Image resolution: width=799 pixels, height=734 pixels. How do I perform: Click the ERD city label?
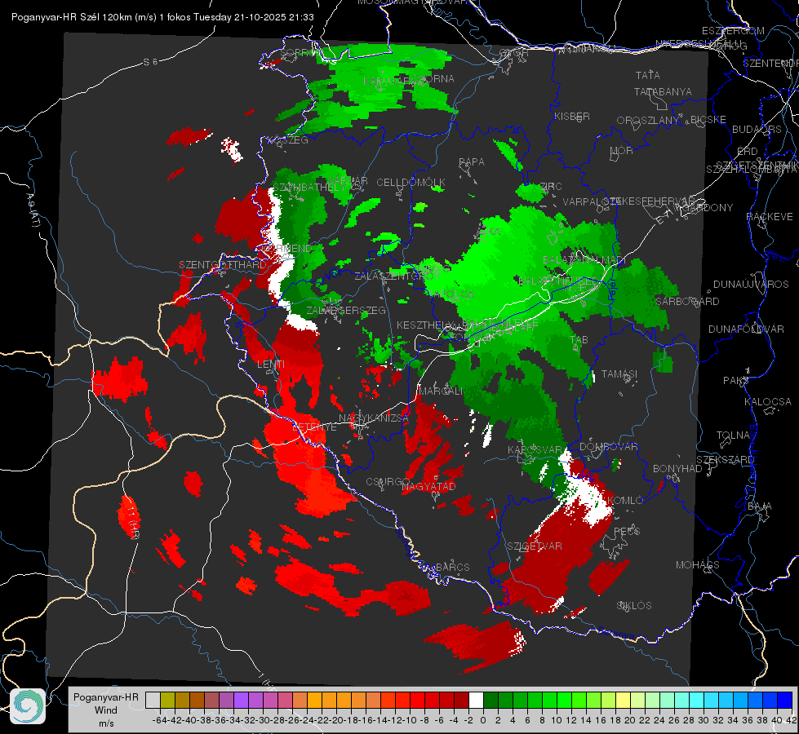(748, 152)
